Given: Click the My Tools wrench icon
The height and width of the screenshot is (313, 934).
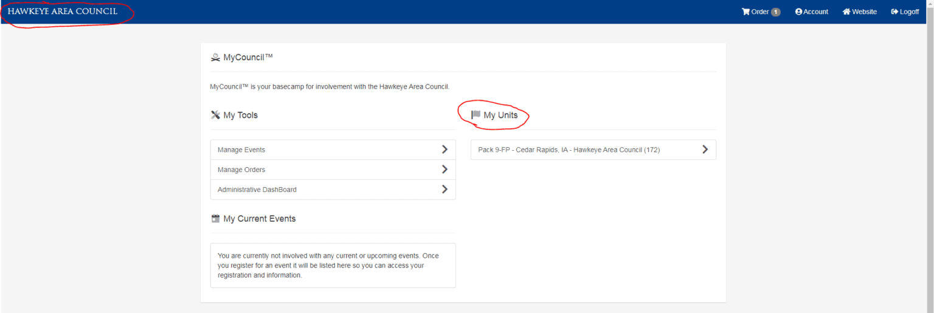Looking at the screenshot, I should [215, 115].
